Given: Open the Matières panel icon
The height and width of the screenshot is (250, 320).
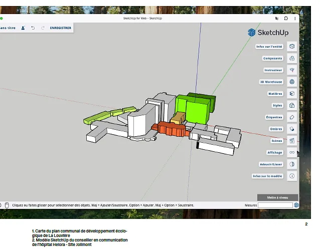Looking at the screenshot, I should [x=292, y=94].
